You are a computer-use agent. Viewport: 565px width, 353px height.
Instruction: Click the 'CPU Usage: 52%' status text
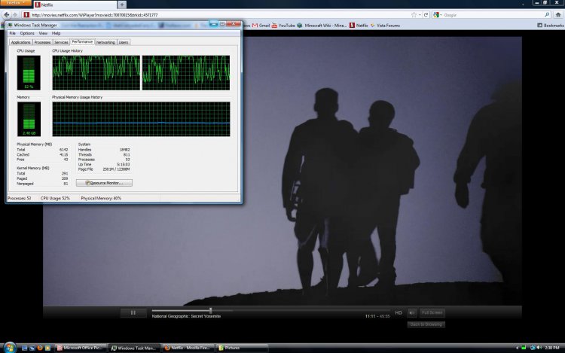[55, 198]
